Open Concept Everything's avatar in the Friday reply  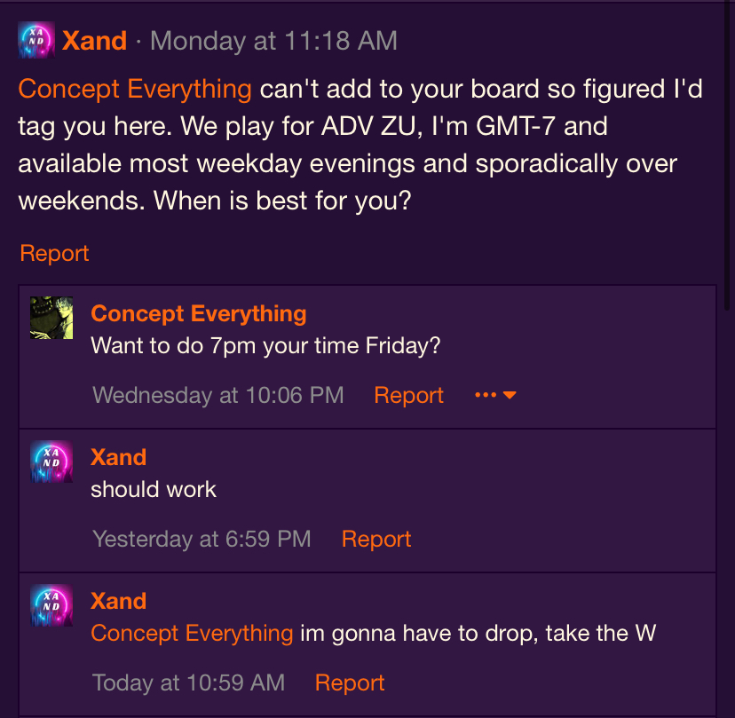51,318
